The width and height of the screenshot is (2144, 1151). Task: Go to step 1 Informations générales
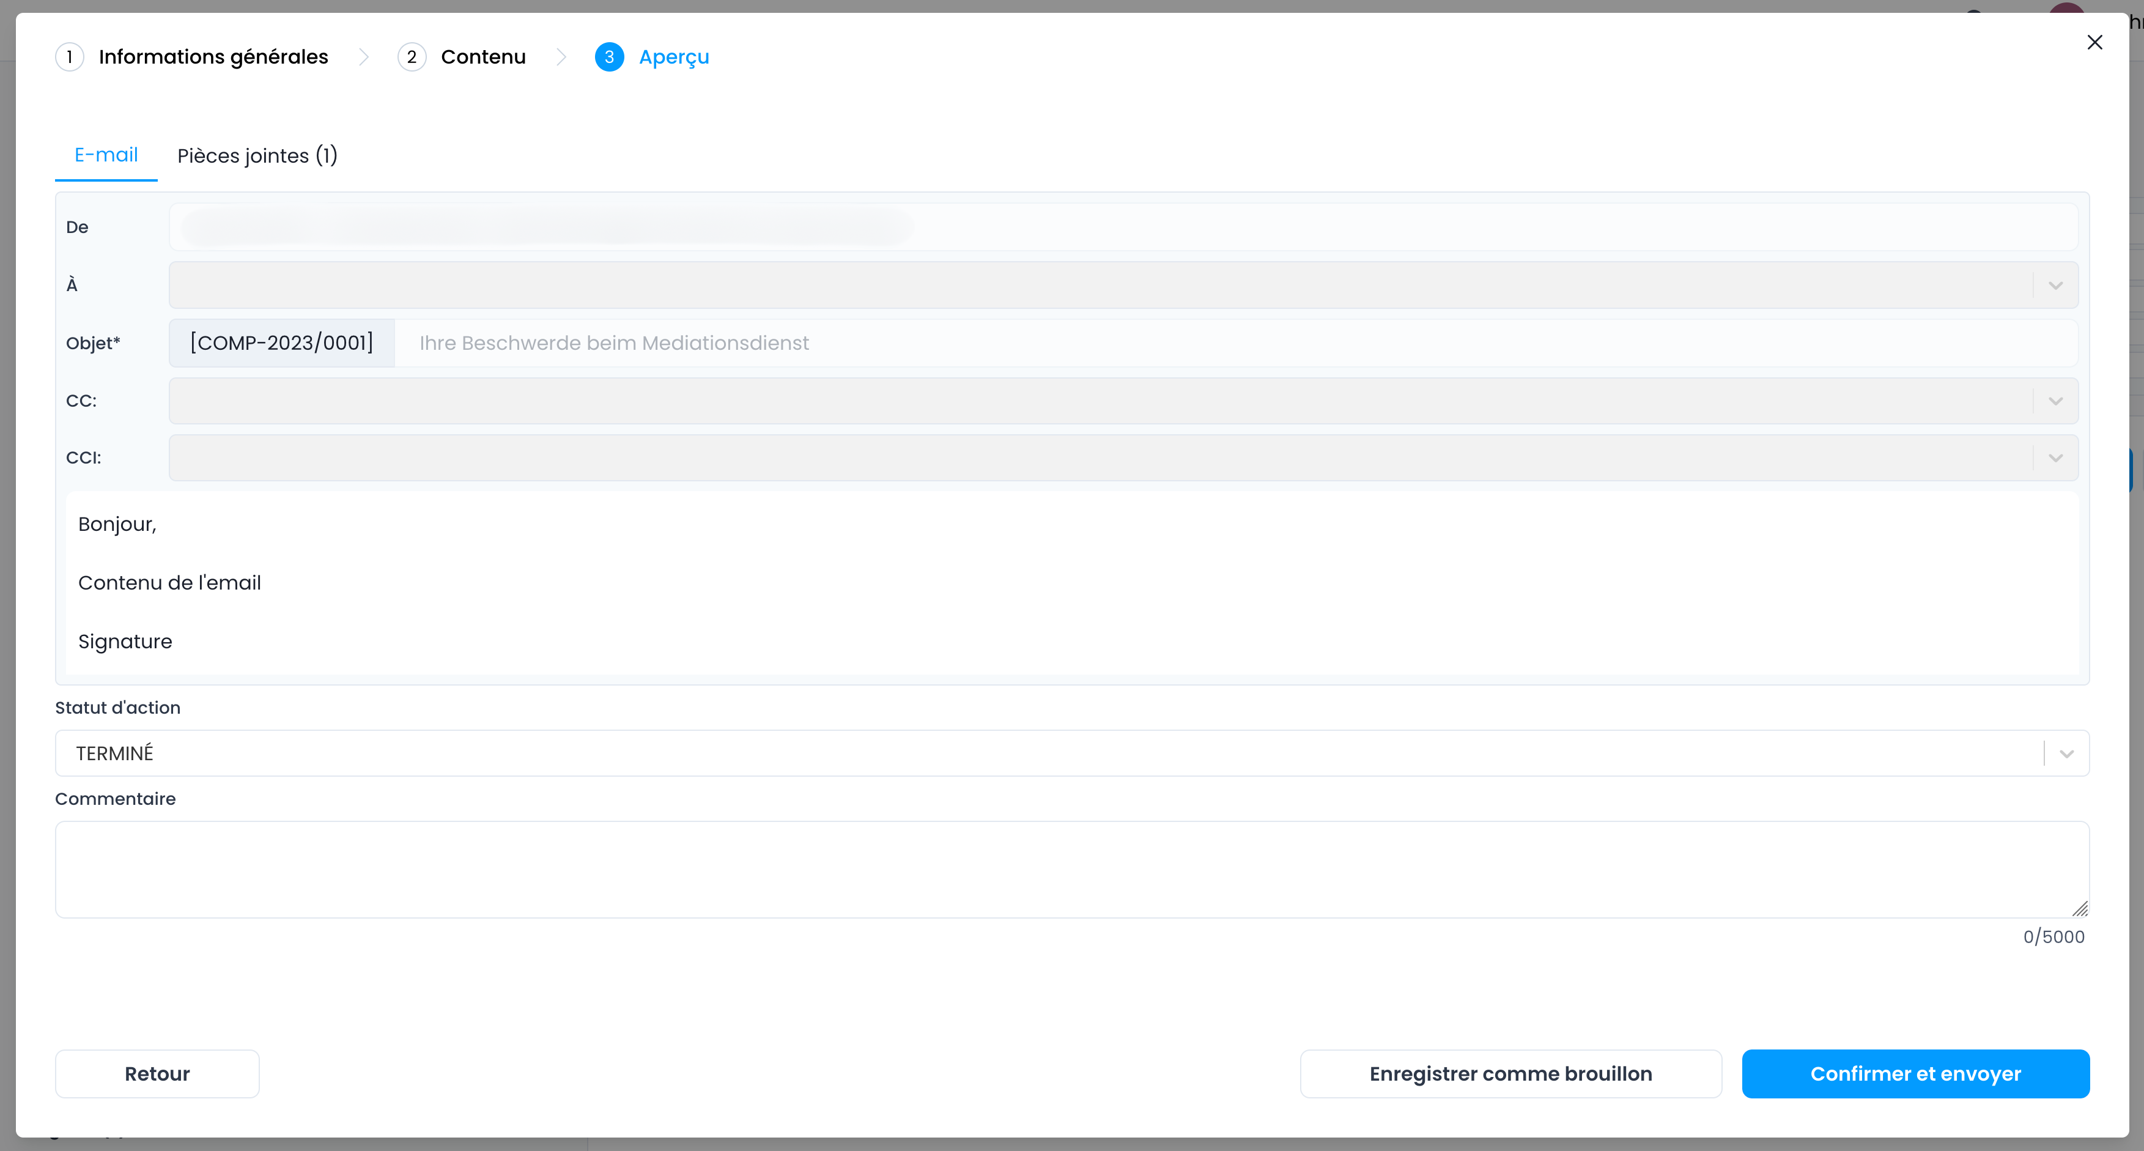click(212, 57)
